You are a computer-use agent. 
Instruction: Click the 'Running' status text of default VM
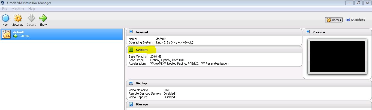(24, 36)
